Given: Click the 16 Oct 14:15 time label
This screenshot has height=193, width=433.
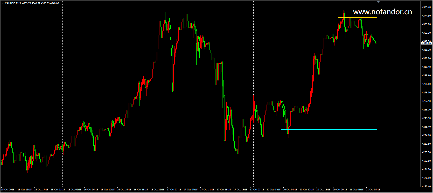Looking at the screenshot, I should (124, 190).
